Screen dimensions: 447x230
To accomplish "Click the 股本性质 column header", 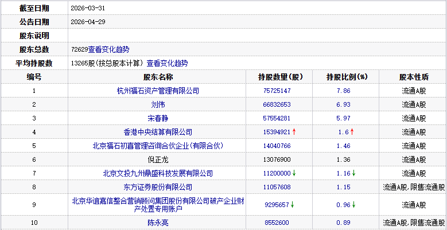I will coord(414,77).
